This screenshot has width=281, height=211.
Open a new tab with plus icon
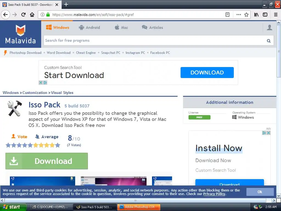(x=66, y=4)
